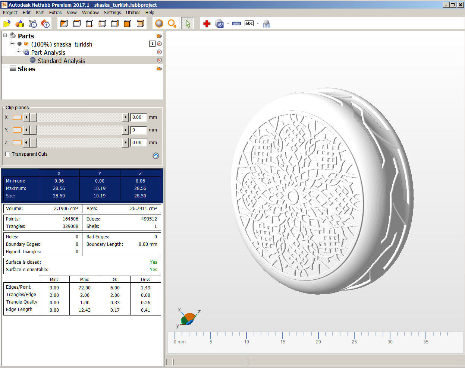Open the blue ruler measurement tool

[x=236, y=23]
